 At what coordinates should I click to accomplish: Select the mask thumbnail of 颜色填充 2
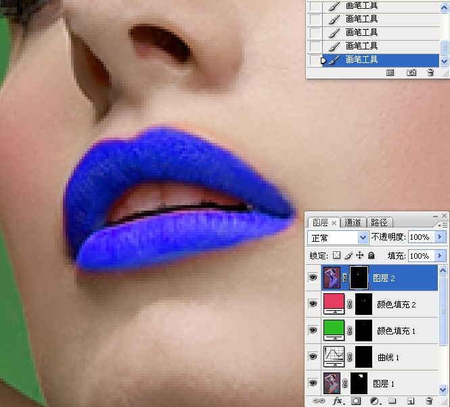click(363, 304)
